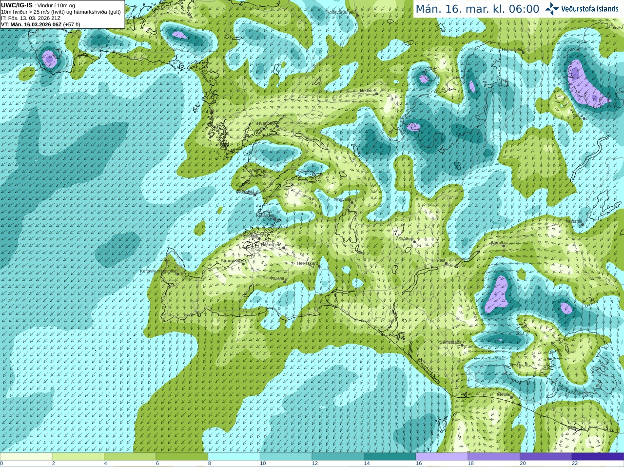Click the 2–4 m/s legend color
The image size is (624, 467).
point(78,457)
